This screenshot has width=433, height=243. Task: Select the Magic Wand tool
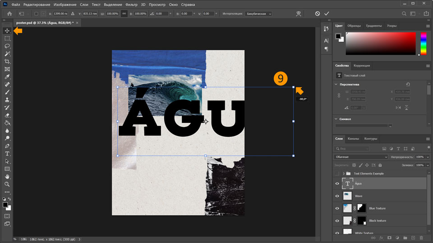pyautogui.click(x=7, y=54)
